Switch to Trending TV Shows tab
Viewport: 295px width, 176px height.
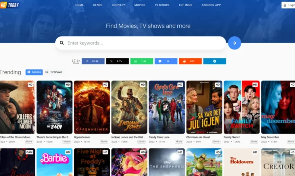pos(54,72)
